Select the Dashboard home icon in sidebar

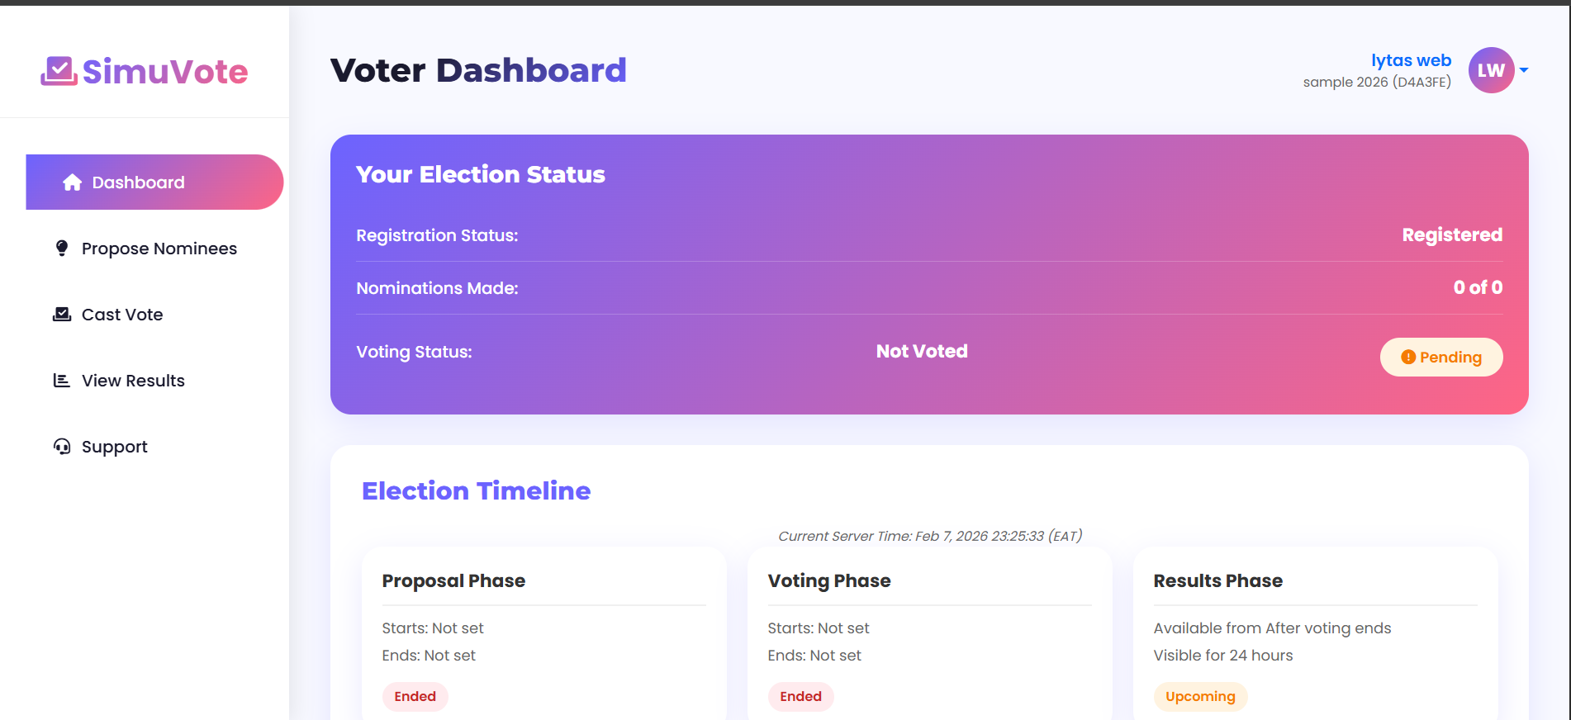(x=71, y=182)
